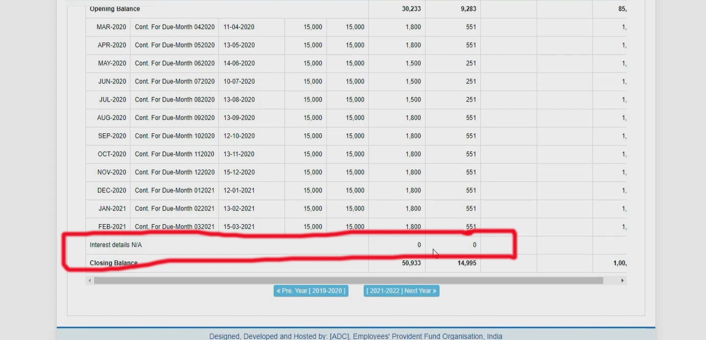Viewport: 706px width, 340px height.
Task: Click the horizontal scrollbar right arrow
Action: click(x=623, y=281)
